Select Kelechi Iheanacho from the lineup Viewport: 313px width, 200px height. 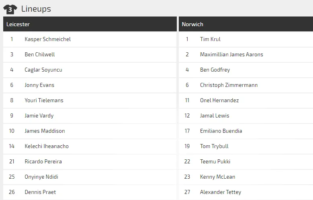(47, 146)
